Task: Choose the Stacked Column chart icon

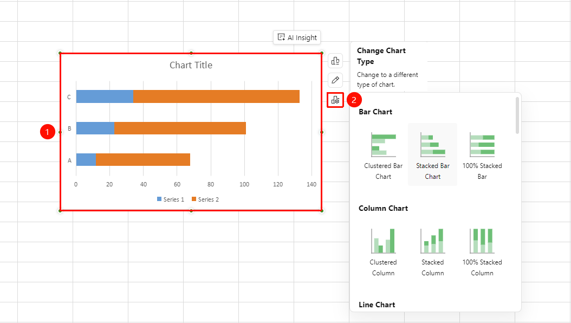Action: pos(433,241)
